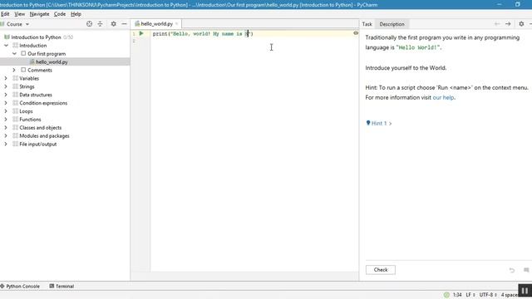Click the 4 spaces indent status entry
Image resolution: width=532 pixels, height=299 pixels.
(x=510, y=295)
